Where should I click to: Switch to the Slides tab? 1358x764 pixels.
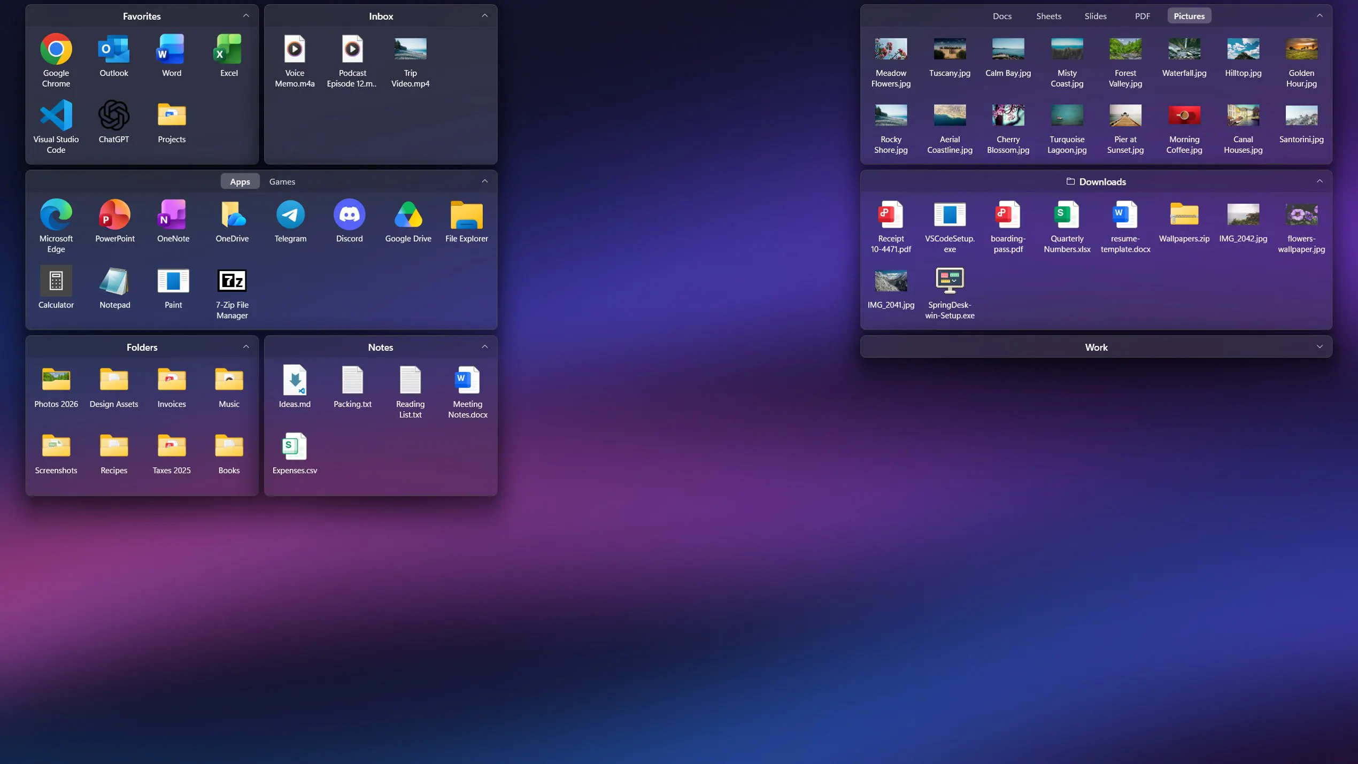1095,16
